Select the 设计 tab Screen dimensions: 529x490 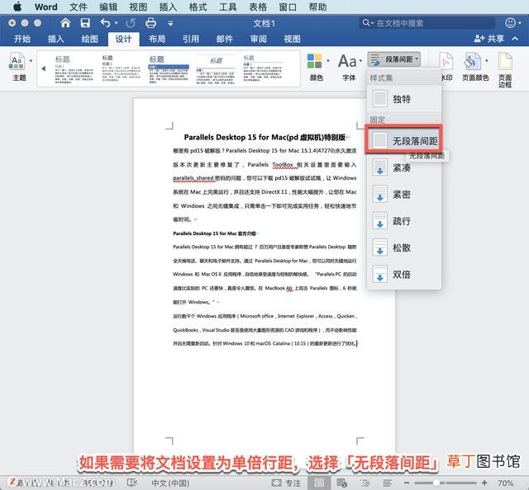coord(123,39)
